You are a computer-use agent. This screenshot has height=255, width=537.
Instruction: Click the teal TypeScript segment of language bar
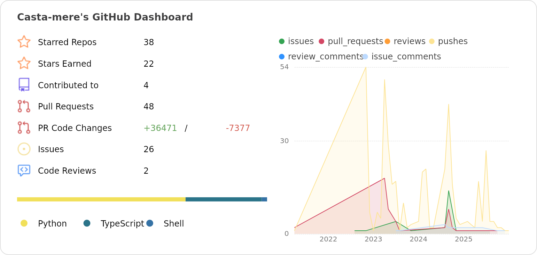click(x=223, y=199)
